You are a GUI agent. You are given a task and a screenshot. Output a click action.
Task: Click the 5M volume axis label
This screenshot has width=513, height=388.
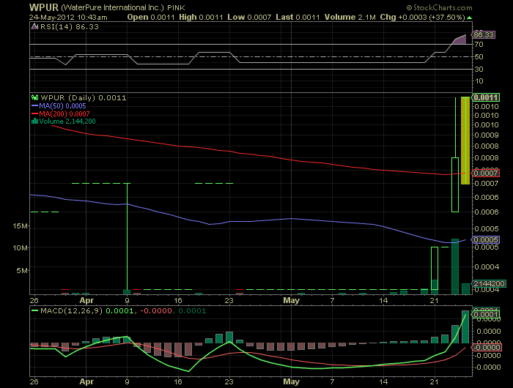pos(21,270)
